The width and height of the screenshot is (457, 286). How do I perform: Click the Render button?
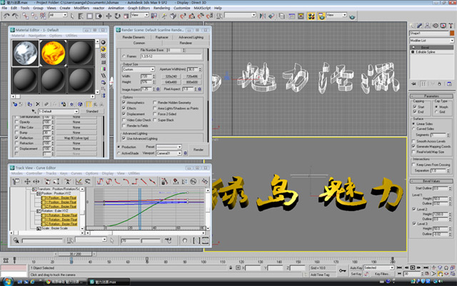(x=199, y=149)
